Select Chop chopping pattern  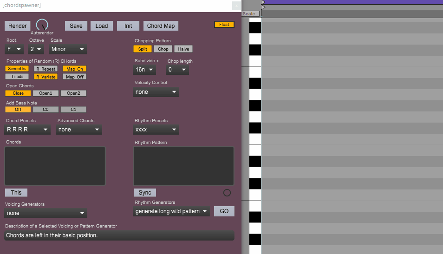pyautogui.click(x=163, y=49)
